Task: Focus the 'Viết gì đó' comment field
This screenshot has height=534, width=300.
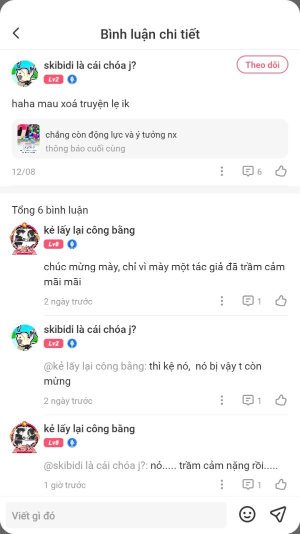Action: click(116, 515)
